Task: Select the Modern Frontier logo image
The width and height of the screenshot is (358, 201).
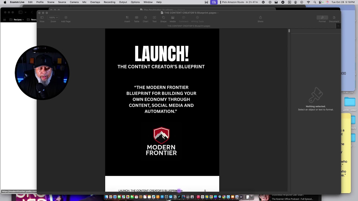Action: pyautogui.click(x=161, y=142)
